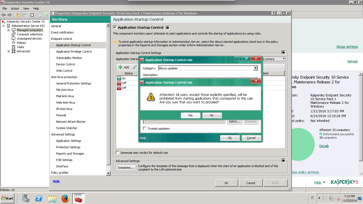363x204 pixels.
Task: Click the Properties icon in console toolbar
Action: [x=40, y=15]
